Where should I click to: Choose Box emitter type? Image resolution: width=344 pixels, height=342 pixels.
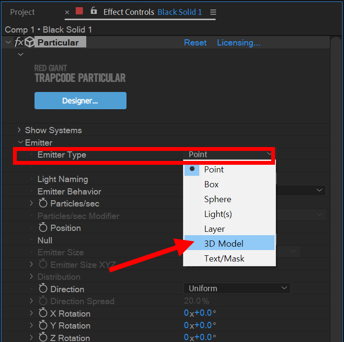point(229,184)
